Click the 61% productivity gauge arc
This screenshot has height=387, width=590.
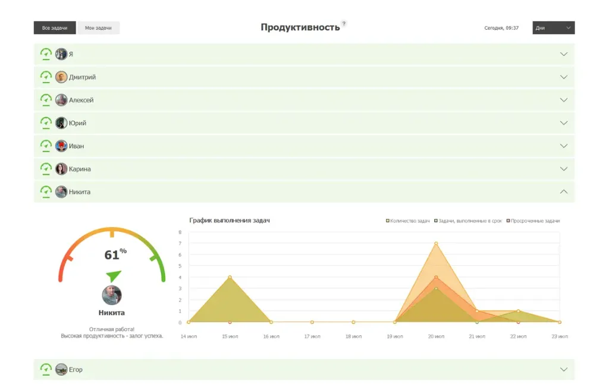pyautogui.click(x=112, y=232)
